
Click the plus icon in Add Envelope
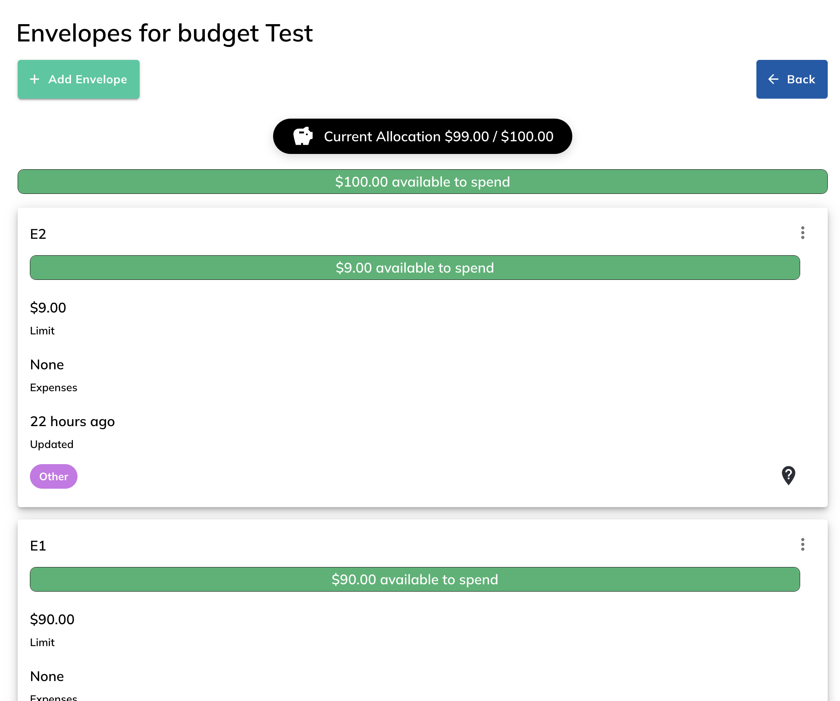tap(35, 79)
